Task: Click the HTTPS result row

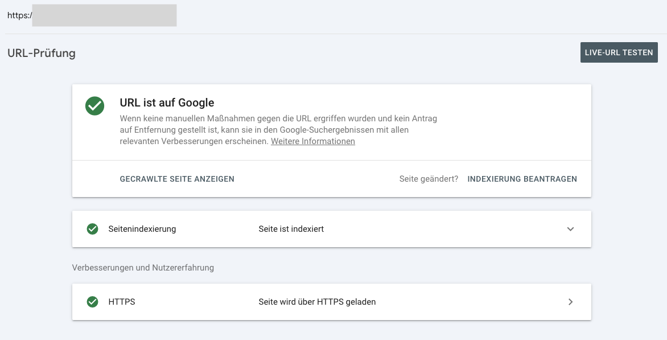Action: pyautogui.click(x=332, y=302)
